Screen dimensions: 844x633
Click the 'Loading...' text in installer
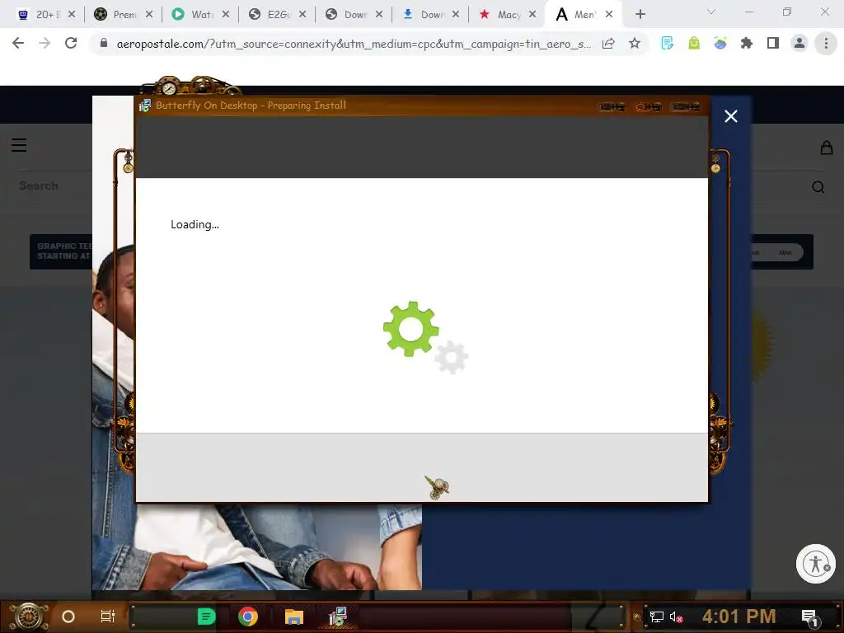click(195, 224)
